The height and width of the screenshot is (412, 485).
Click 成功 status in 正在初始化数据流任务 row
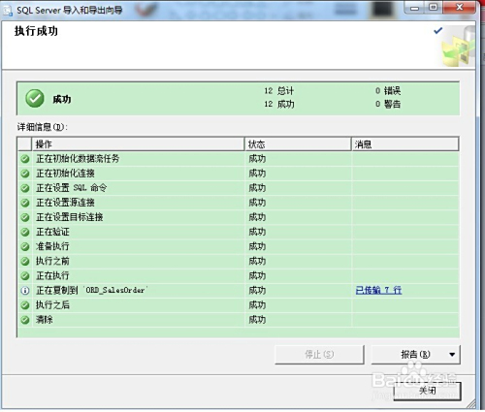(257, 159)
